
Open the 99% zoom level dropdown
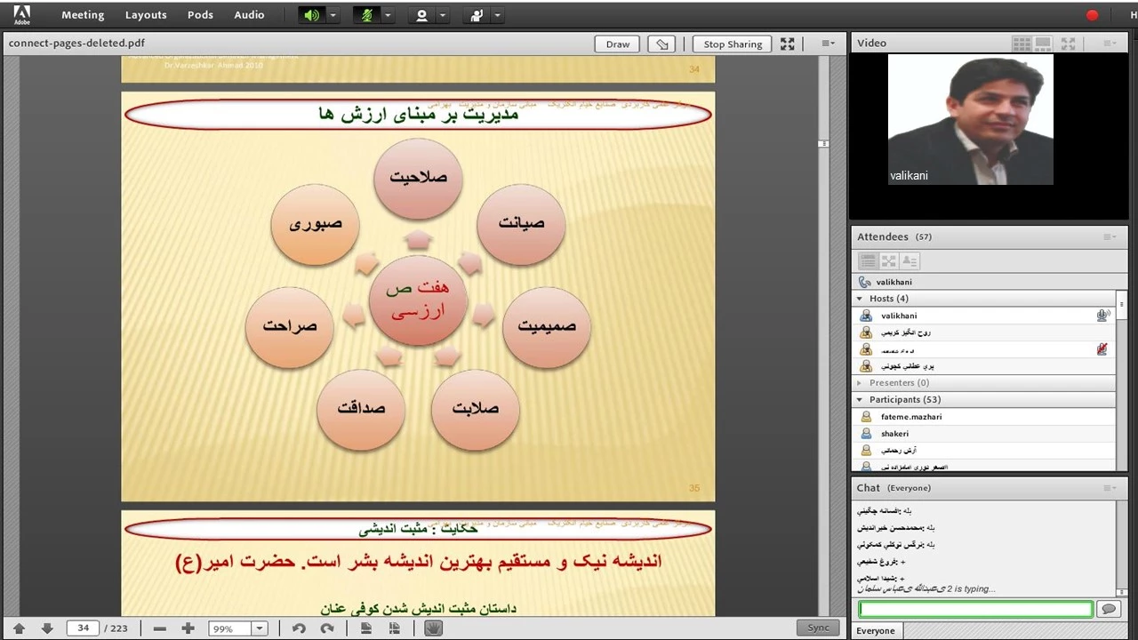[x=260, y=628]
